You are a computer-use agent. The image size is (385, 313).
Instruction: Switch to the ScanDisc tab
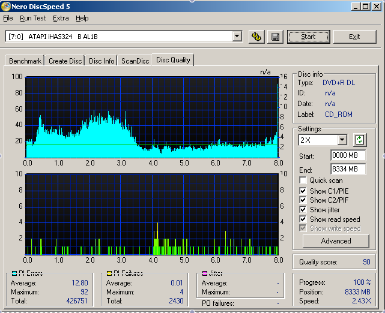click(135, 61)
